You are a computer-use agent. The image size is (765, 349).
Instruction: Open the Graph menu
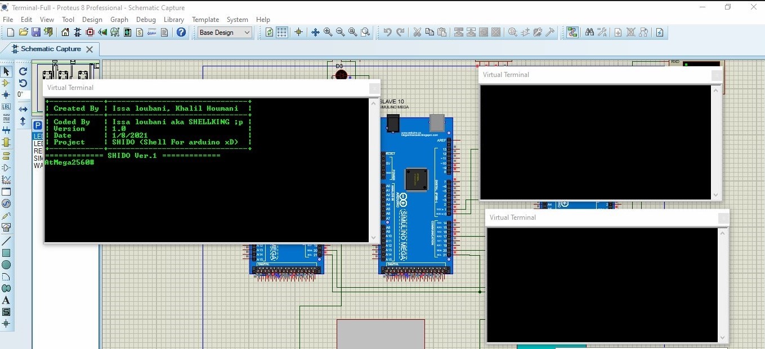pyautogui.click(x=119, y=19)
